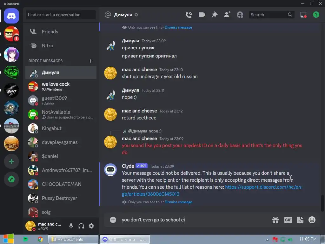The width and height of the screenshot is (325, 244).
Task: Click the Discord taskbar button
Action: point(125,239)
